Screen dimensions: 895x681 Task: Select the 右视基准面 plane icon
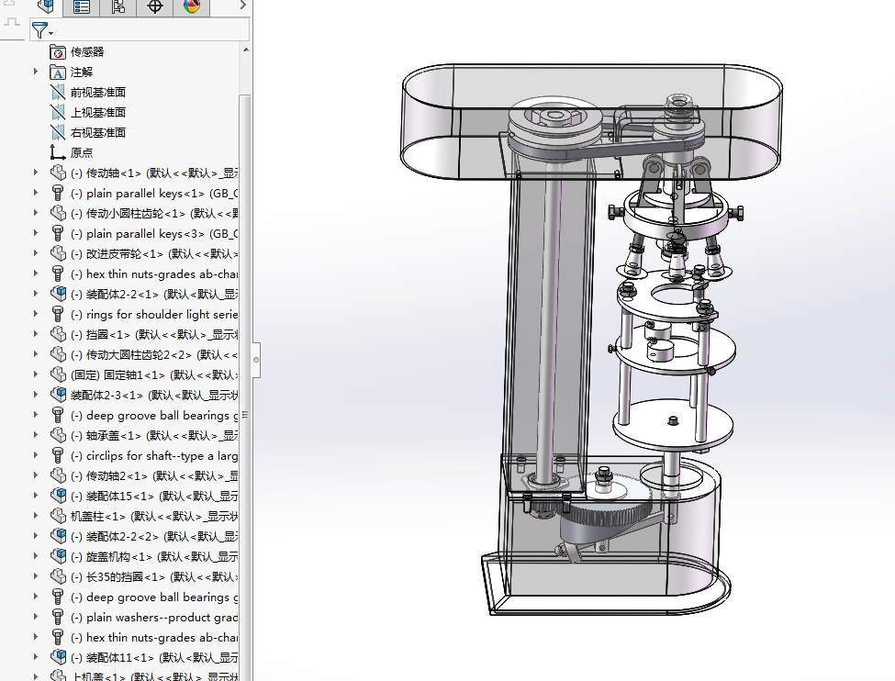[58, 133]
